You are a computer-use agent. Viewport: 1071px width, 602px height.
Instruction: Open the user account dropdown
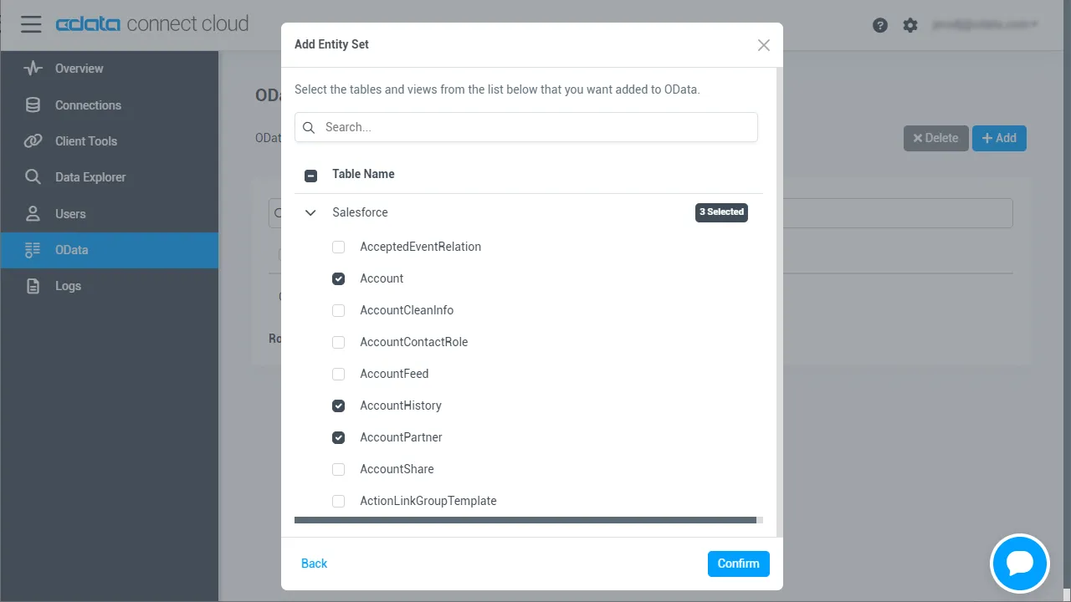coord(985,25)
